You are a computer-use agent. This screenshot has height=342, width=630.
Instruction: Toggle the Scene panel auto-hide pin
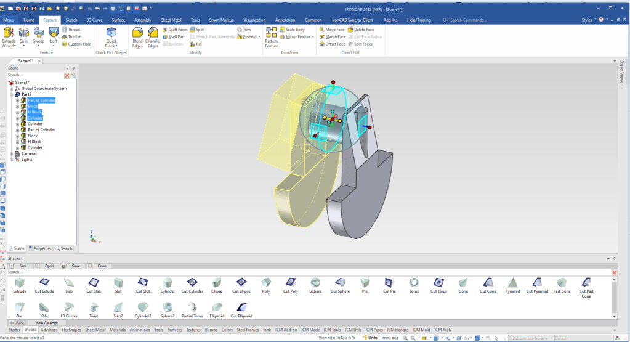pos(73,68)
